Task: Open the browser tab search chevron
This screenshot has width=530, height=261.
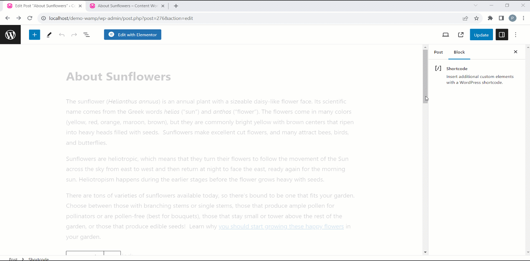Action: 476,5
